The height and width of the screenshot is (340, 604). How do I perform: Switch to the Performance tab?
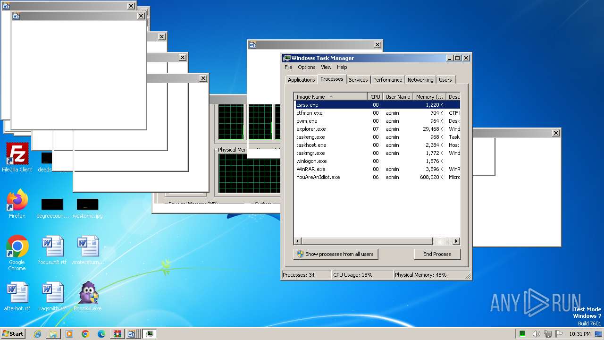click(x=388, y=80)
